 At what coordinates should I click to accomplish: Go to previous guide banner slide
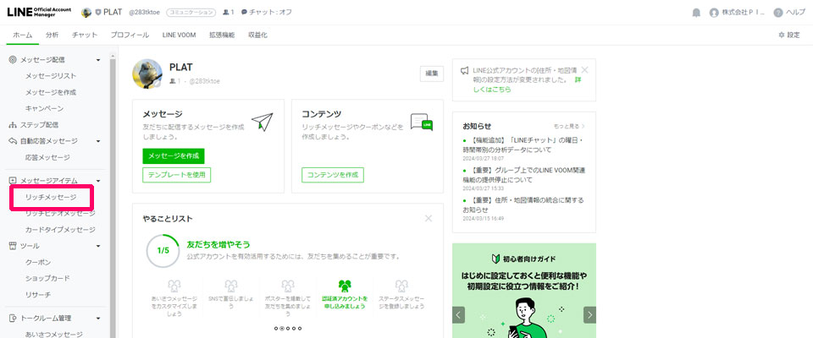click(458, 314)
